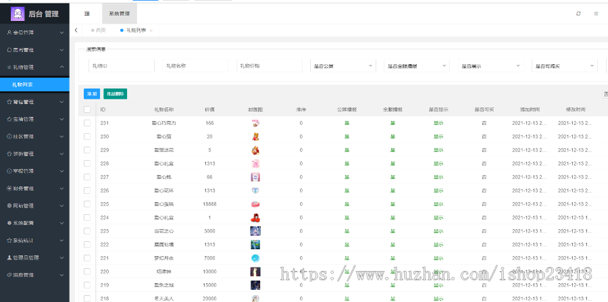Open the cover thumbnail for gift ID 228
This screenshot has width=608, height=302.
point(255,163)
